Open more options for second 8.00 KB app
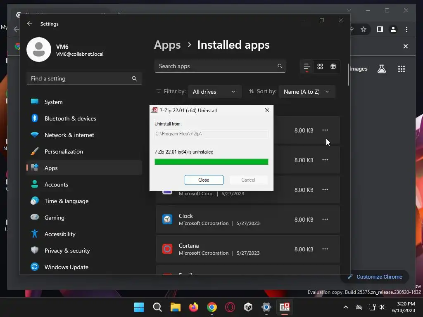The image size is (423, 317). [325, 160]
